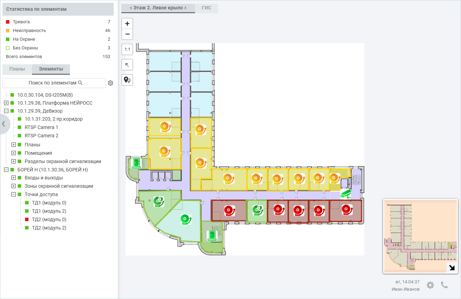Collapse the left sidebar panel
The height and width of the screenshot is (299, 461).
(x=4, y=123)
